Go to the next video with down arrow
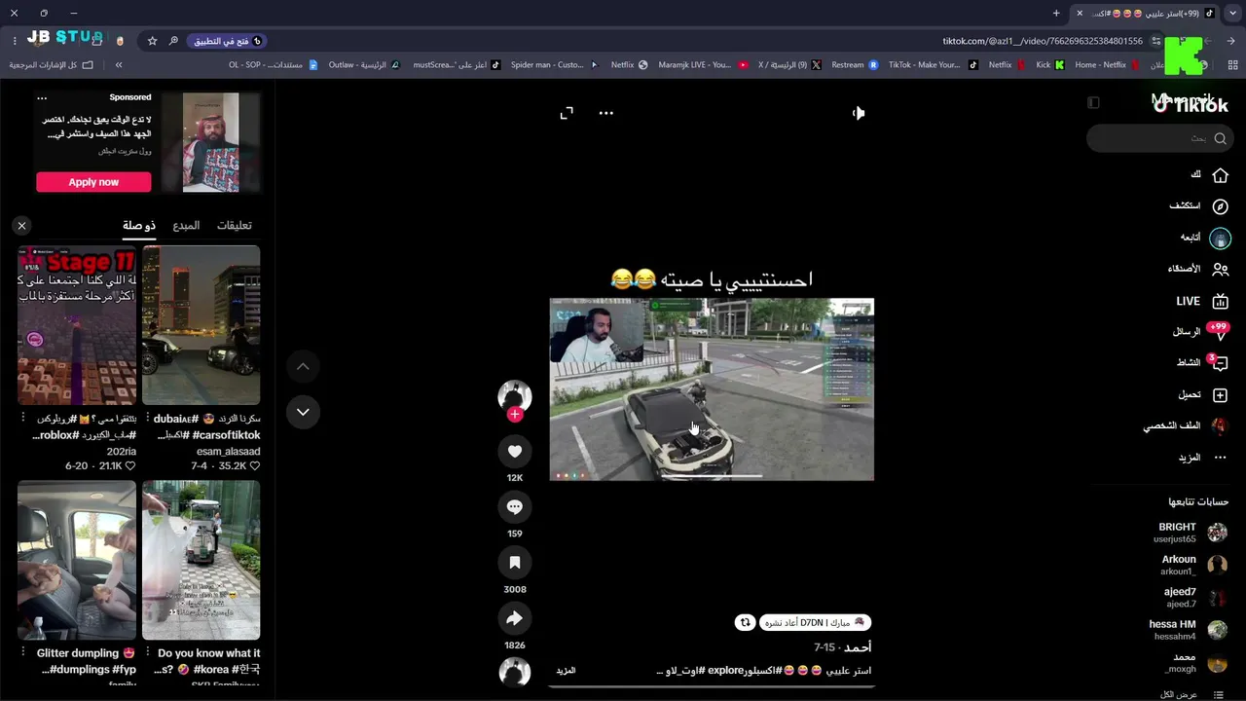Screen dimensions: 1246x701 coord(303,412)
